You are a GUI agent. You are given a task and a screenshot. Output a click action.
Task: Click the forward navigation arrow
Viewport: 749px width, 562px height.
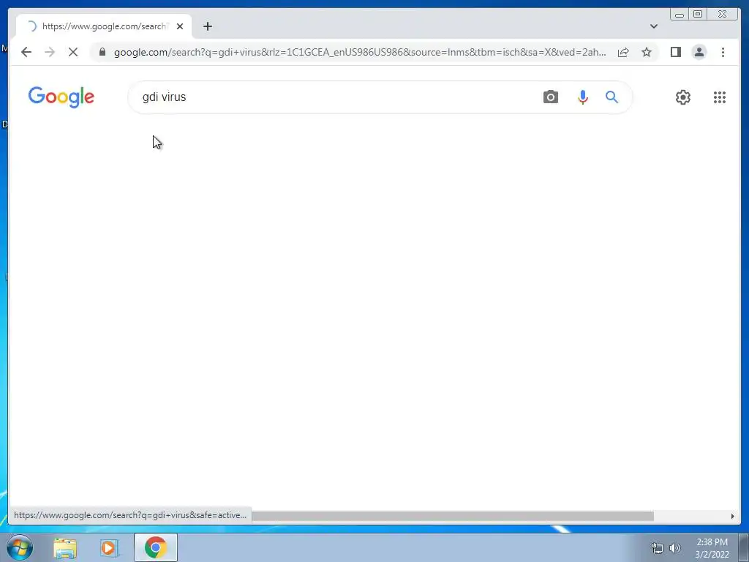tap(50, 52)
